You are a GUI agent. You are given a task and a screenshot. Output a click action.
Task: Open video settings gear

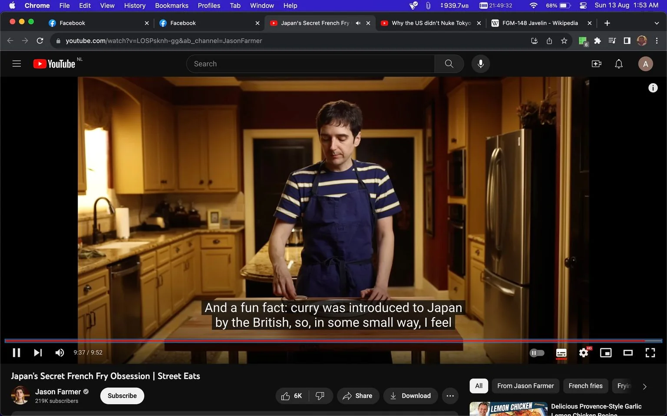[x=584, y=353]
